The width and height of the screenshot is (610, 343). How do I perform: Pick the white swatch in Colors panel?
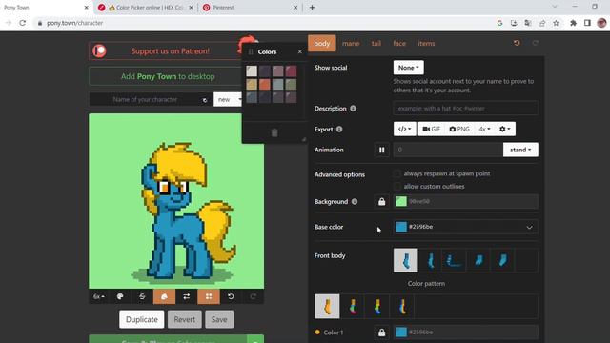click(252, 71)
